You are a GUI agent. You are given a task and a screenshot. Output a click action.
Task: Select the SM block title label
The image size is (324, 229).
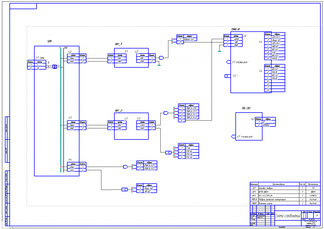[x=49, y=41]
